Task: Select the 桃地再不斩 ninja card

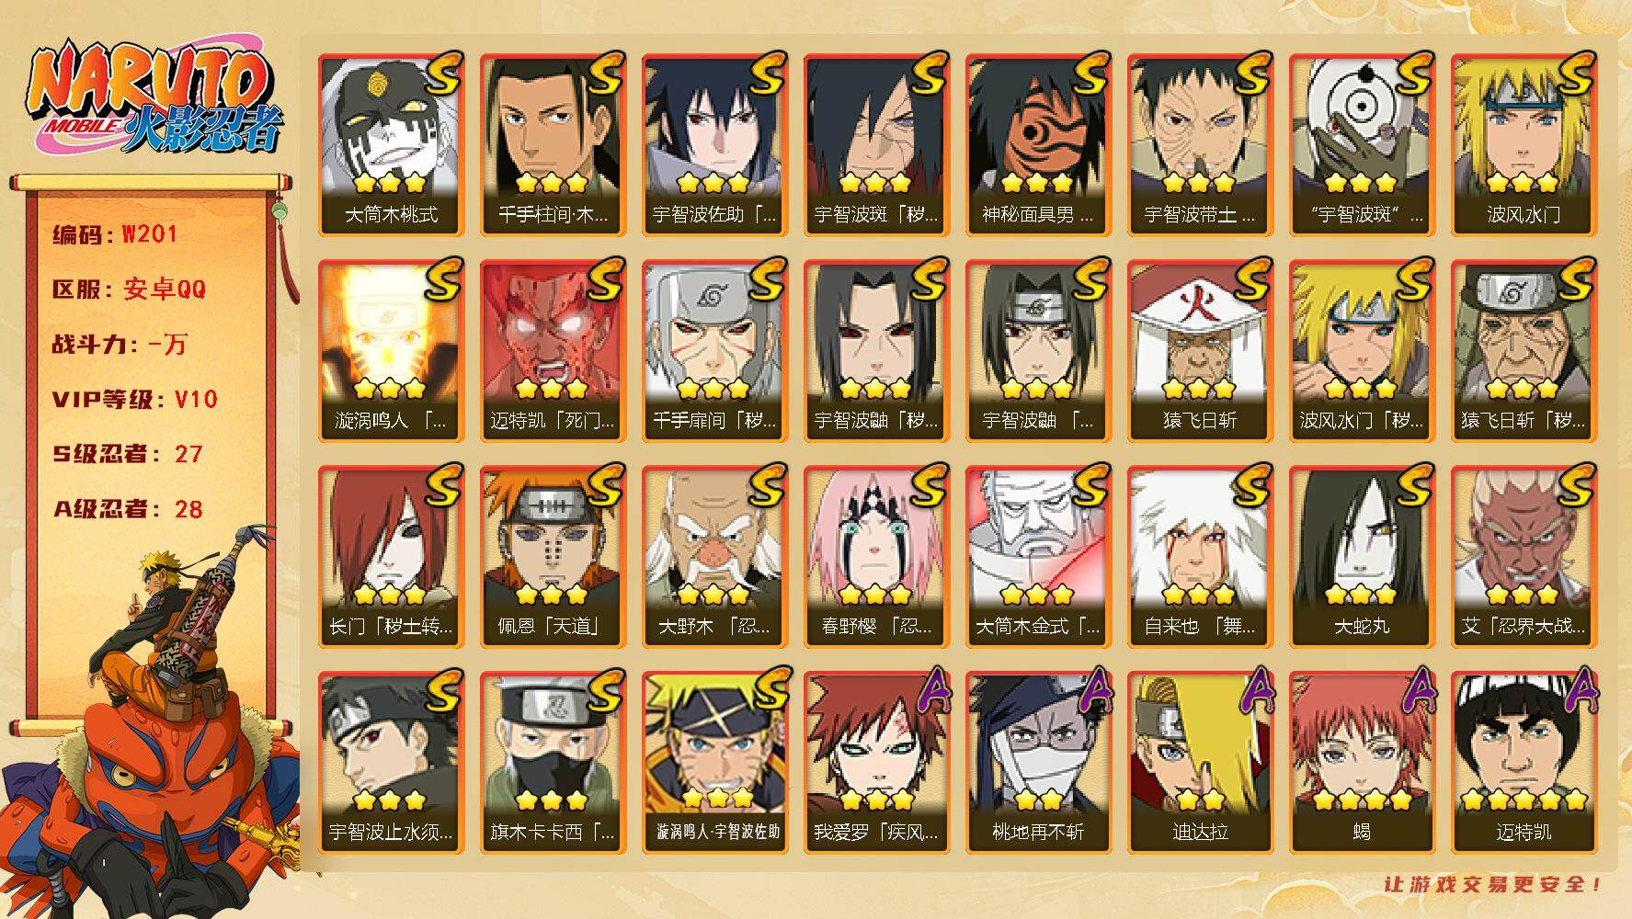Action: pyautogui.click(x=1038, y=762)
